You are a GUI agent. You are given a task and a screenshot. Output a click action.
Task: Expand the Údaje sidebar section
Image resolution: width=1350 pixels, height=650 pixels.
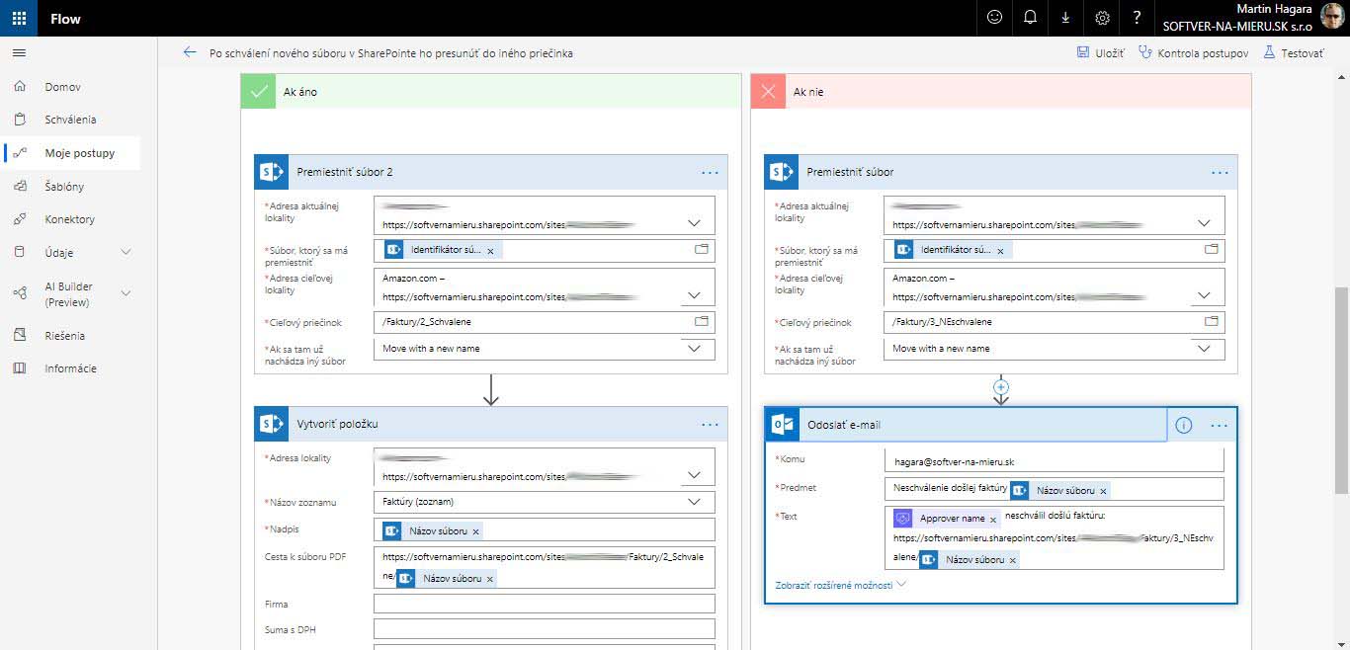click(126, 253)
